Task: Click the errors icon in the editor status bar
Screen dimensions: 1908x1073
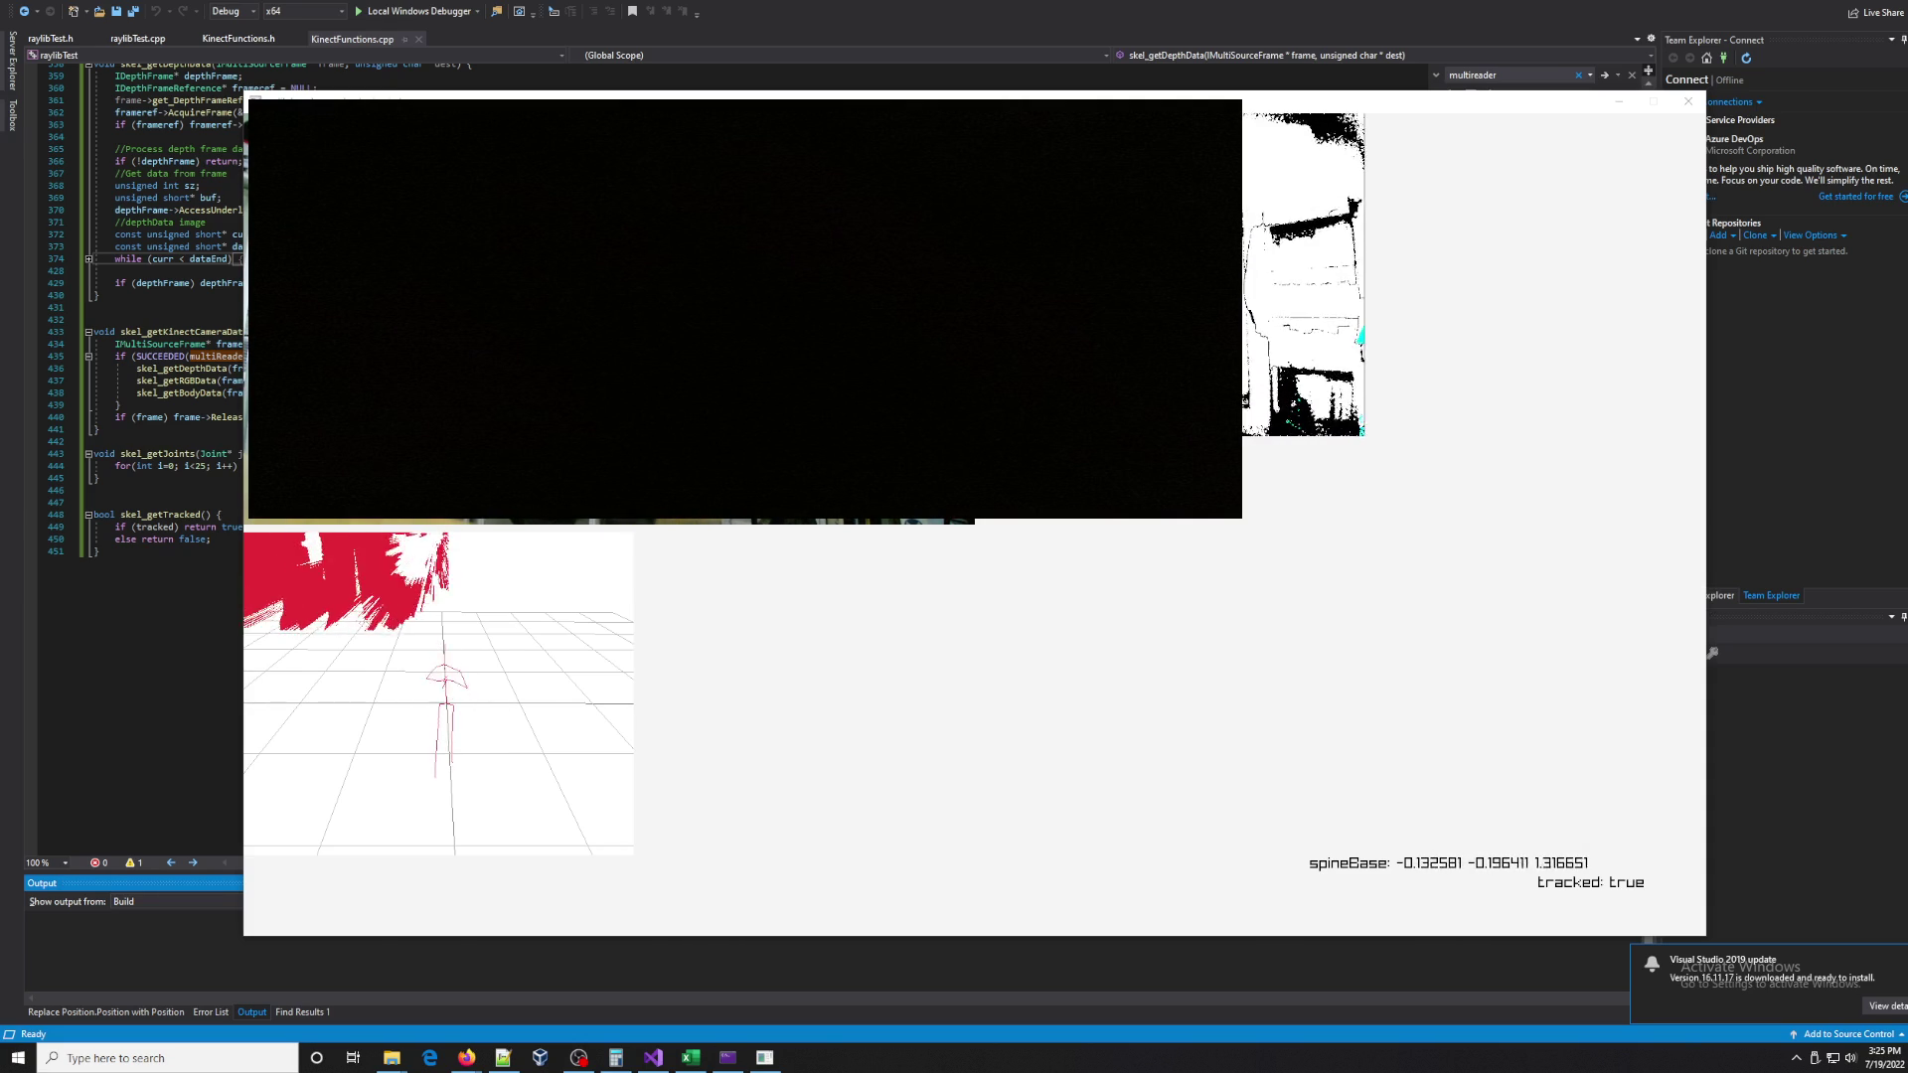Action: point(97,862)
